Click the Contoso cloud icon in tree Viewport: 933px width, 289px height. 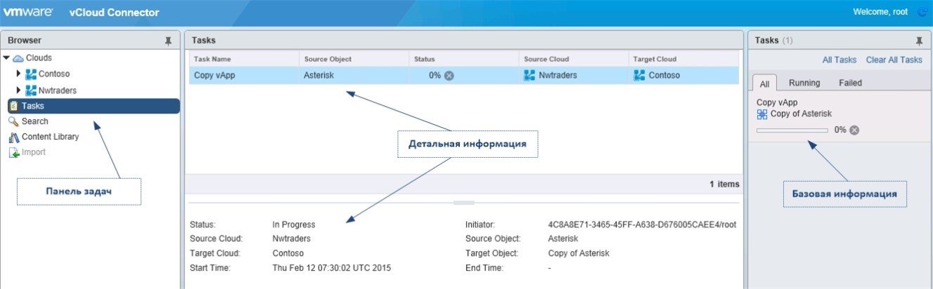31,74
